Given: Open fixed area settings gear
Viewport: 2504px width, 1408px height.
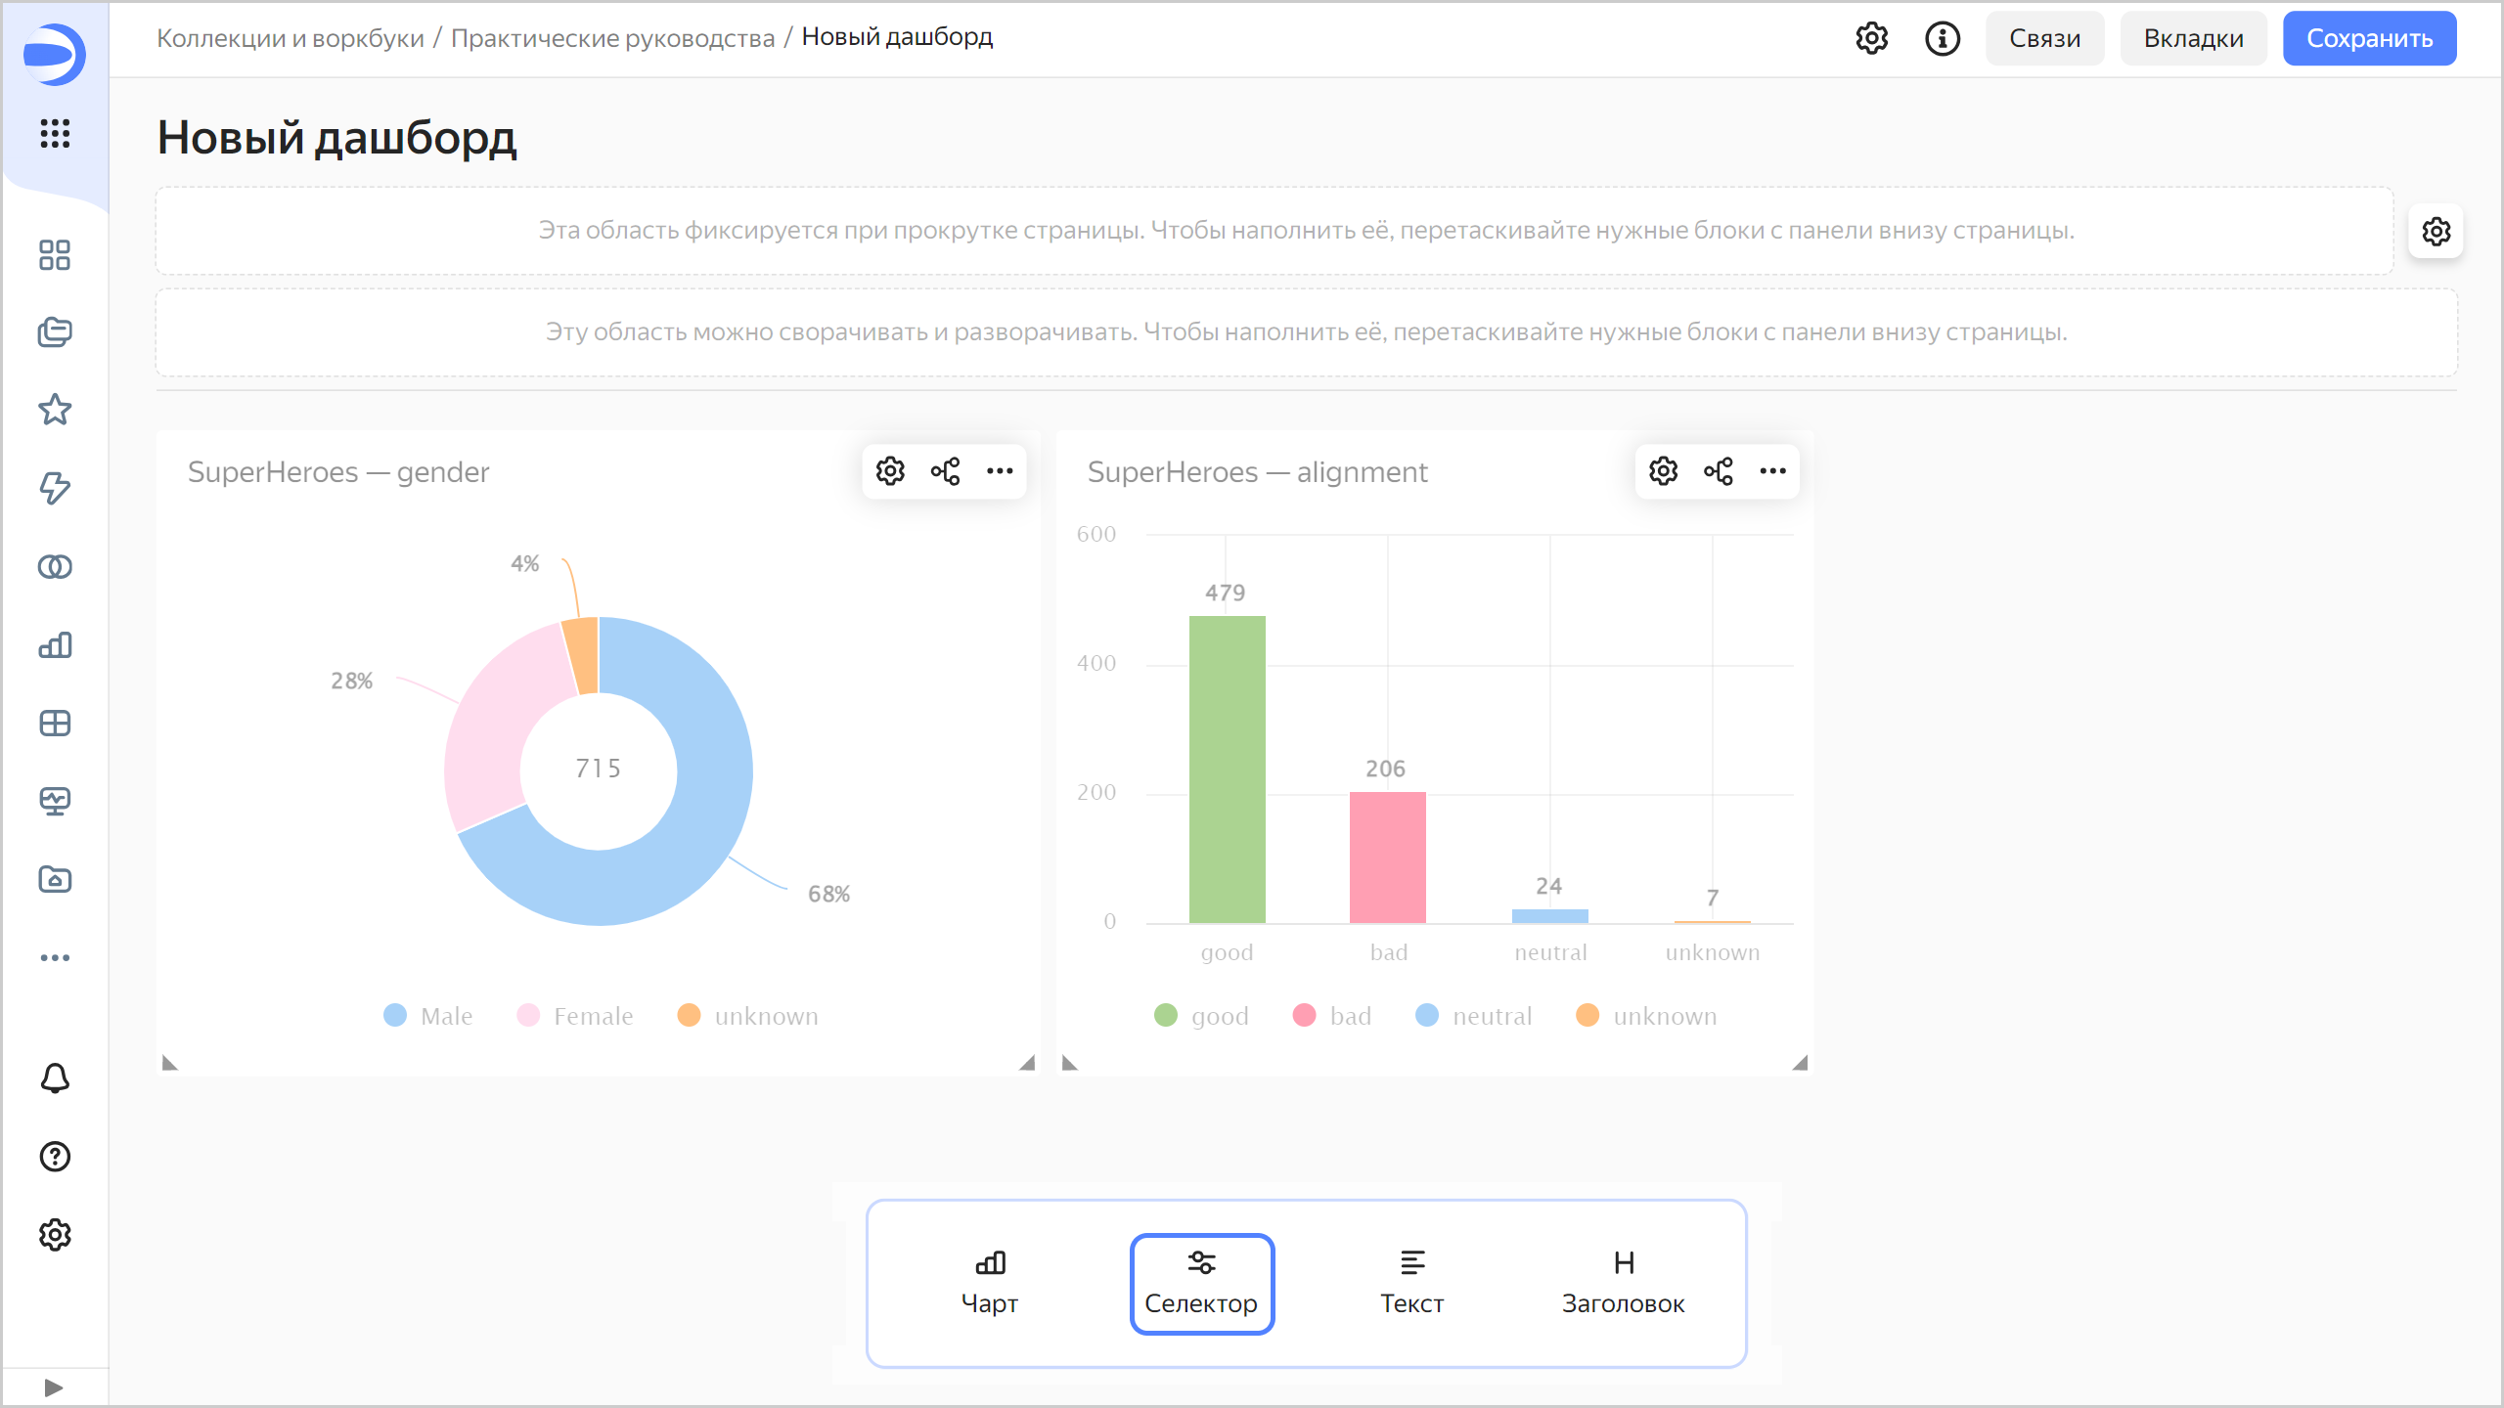Looking at the screenshot, I should click(x=2436, y=232).
